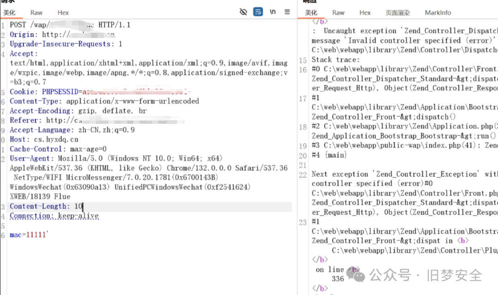This screenshot has height=295, width=498.
Task: Select the Cookie PHPSESSID header line
Action: [x=100, y=92]
